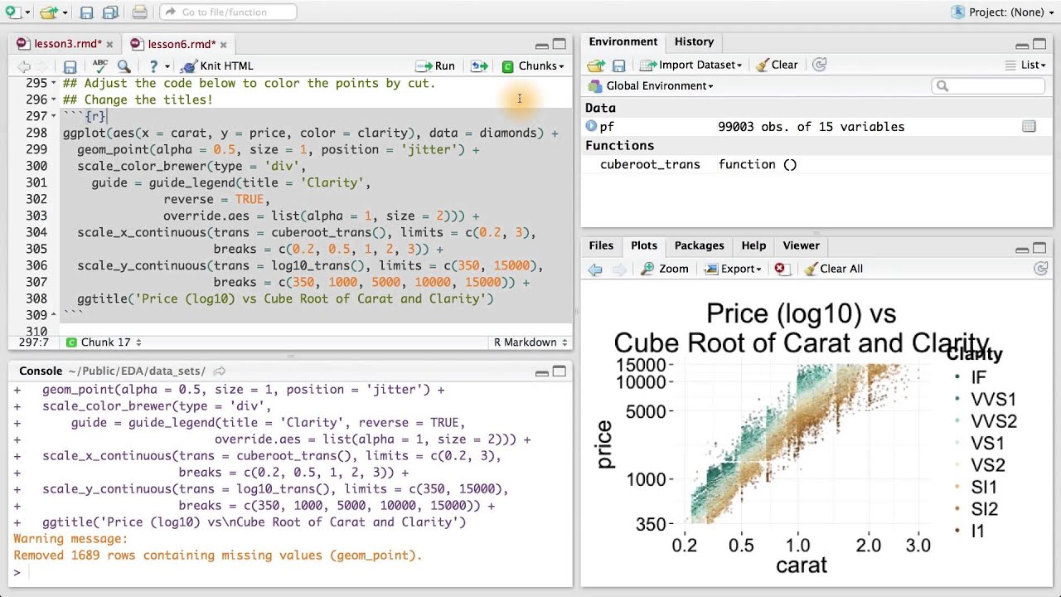
Task: Refresh the Environment pane
Action: click(x=819, y=65)
